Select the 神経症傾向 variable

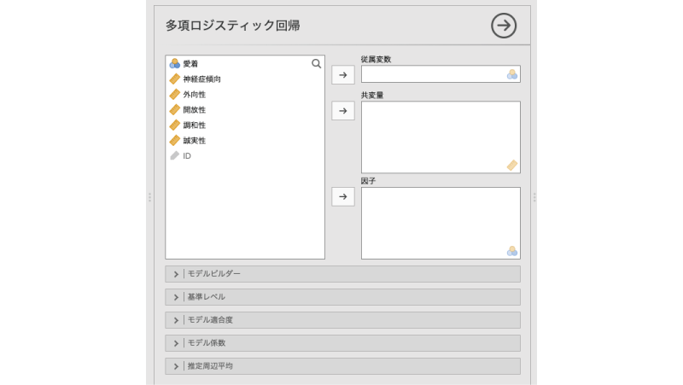tap(201, 79)
